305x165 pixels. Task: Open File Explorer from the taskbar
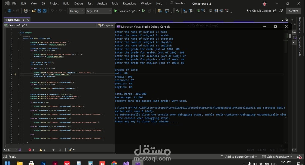point(20,163)
